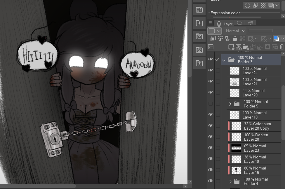The width and height of the screenshot is (285, 189).
Task: Open the mask icon dropdown arrow
Action: pyautogui.click(x=256, y=39)
